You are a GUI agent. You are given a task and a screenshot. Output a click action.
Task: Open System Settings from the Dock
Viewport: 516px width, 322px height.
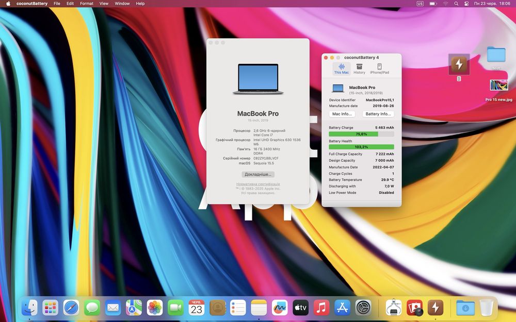(363, 308)
